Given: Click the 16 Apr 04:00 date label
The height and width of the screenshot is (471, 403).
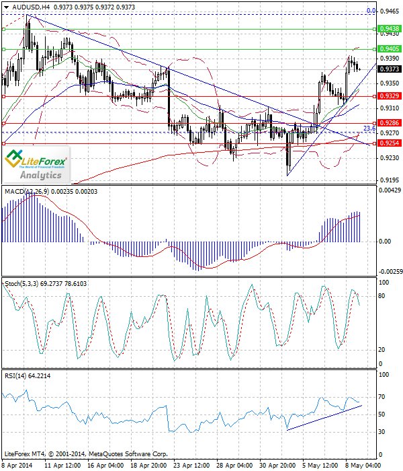Looking at the screenshot, I should [105, 466].
